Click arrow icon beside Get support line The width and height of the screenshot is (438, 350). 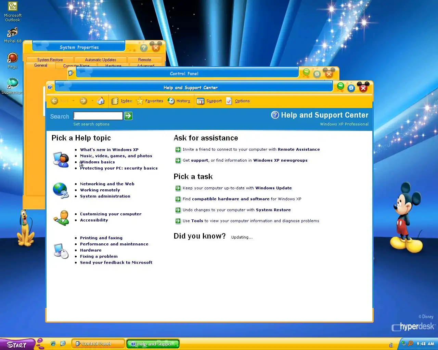[178, 160]
